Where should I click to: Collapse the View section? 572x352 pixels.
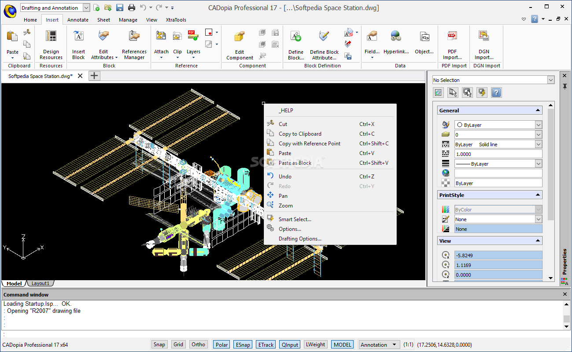point(538,241)
